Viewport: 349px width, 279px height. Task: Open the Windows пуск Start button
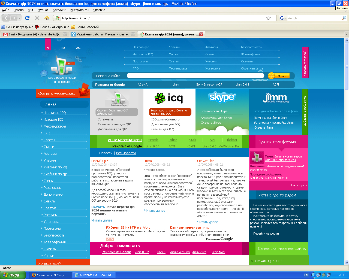point(13,275)
